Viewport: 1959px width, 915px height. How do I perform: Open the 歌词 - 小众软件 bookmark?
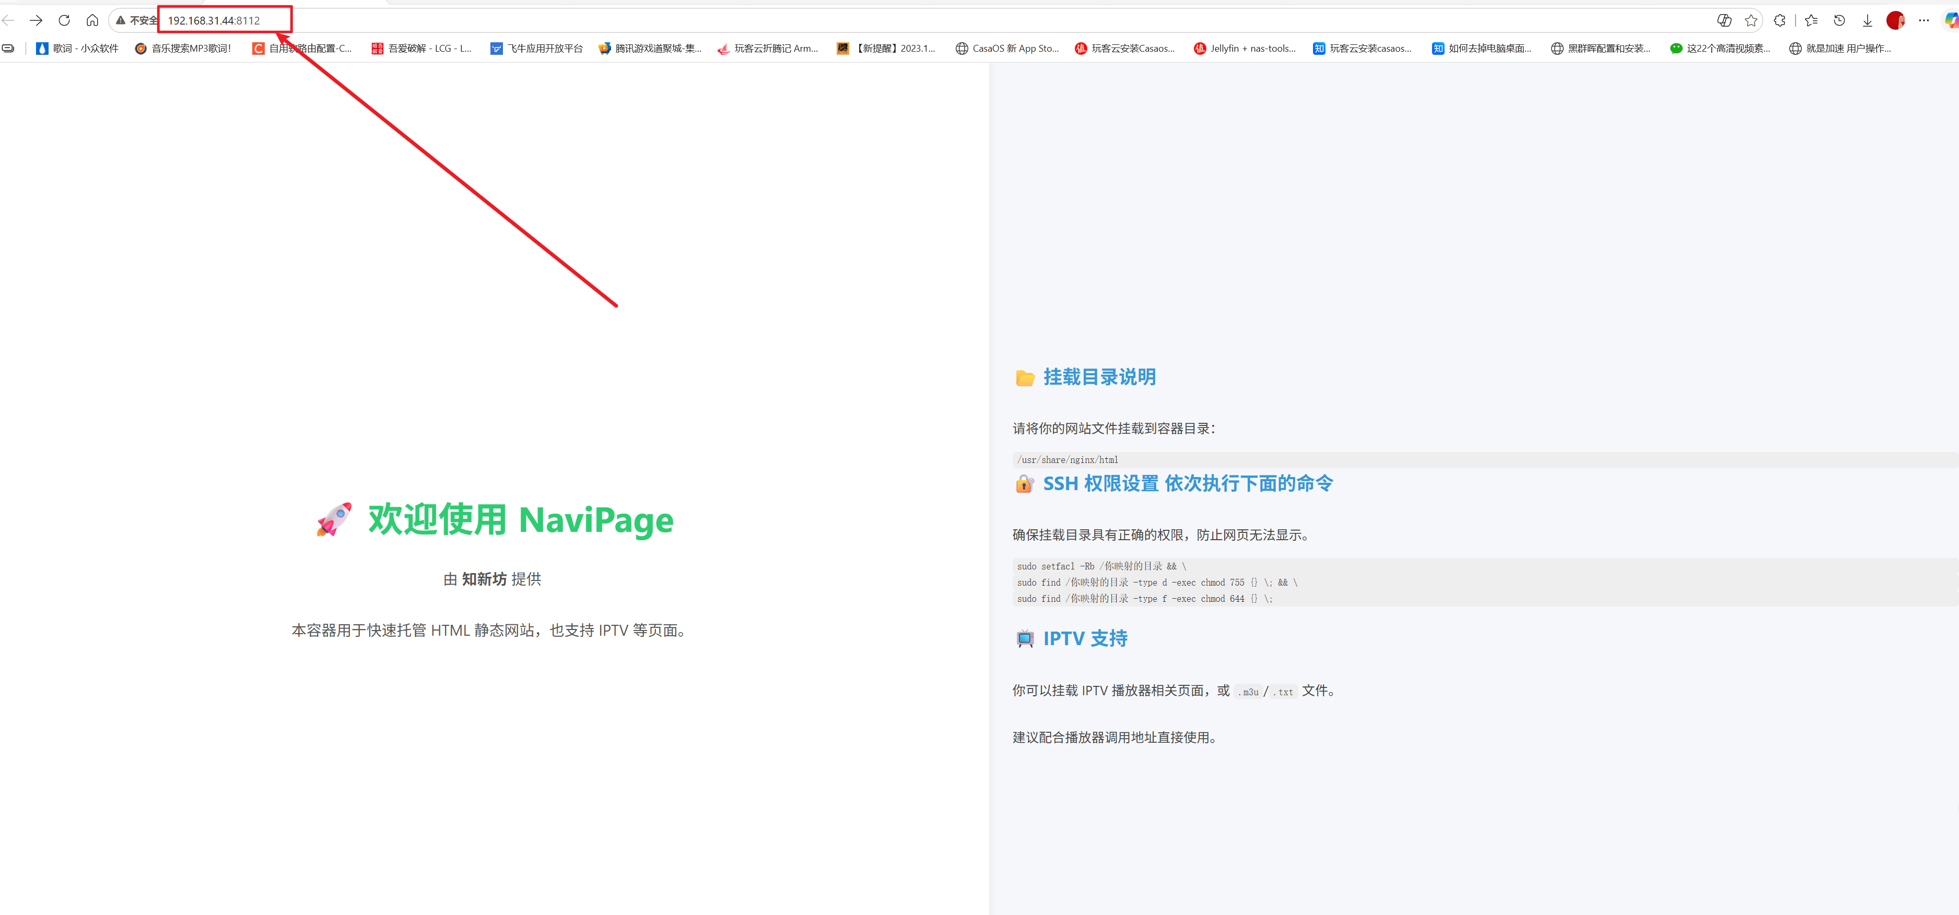point(78,49)
